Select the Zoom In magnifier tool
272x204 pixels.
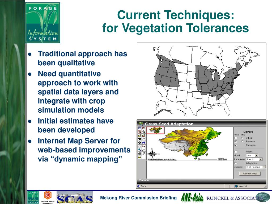[140, 132]
